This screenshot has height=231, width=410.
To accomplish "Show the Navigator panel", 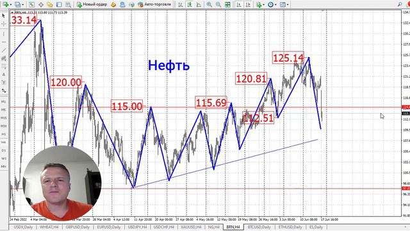I will pyautogui.click(x=50, y=4).
